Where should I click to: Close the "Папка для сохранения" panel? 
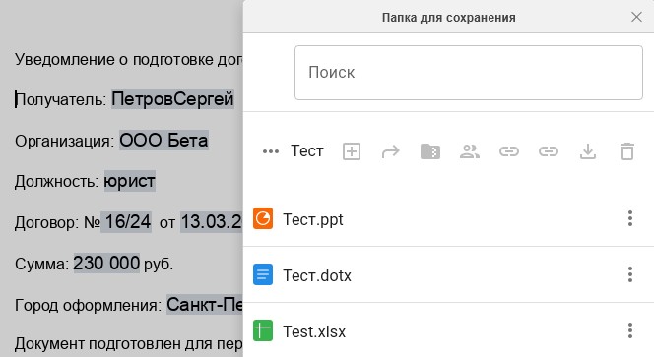click(x=636, y=17)
